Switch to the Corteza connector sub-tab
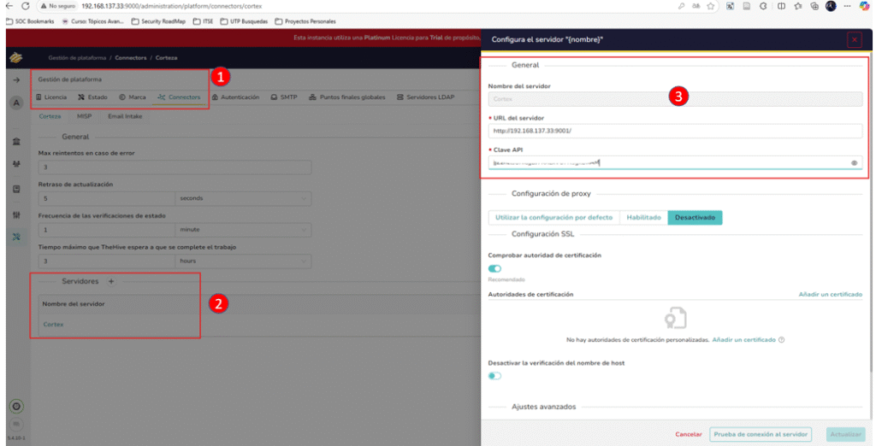The width and height of the screenshot is (876, 446). click(50, 116)
